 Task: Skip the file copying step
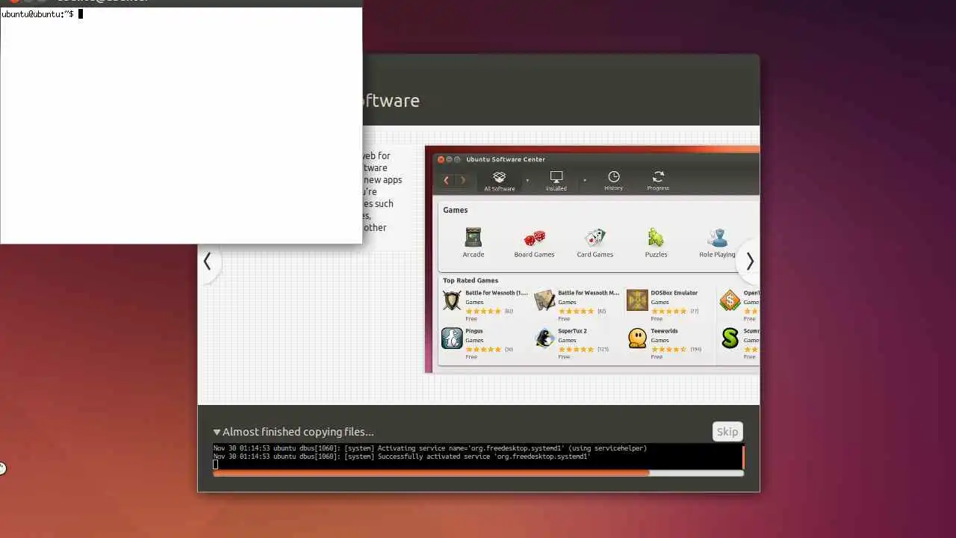(727, 431)
